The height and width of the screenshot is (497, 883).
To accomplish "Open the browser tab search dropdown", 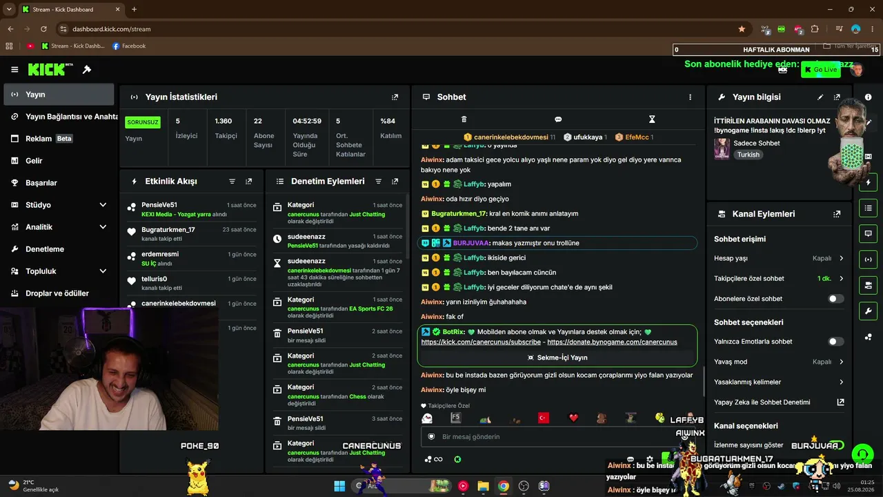I will pyautogui.click(x=9, y=10).
